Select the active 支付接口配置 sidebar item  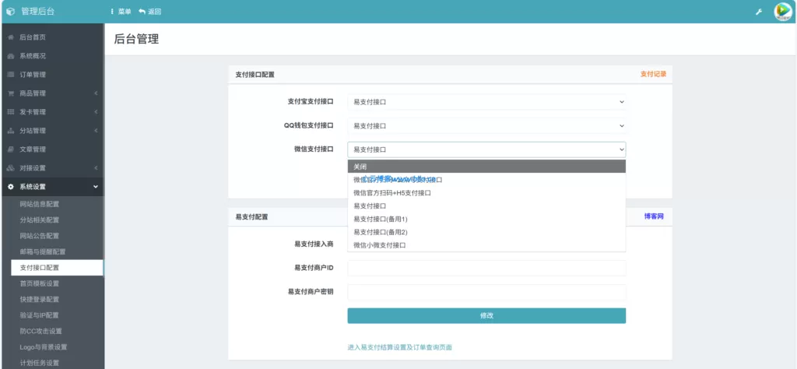57,268
